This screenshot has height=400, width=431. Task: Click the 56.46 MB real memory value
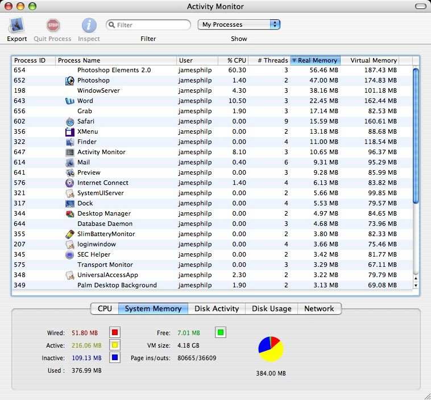point(324,70)
